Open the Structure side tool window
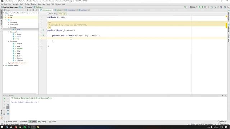Screen dimensions: 230x129 pyautogui.click(x=1, y=24)
